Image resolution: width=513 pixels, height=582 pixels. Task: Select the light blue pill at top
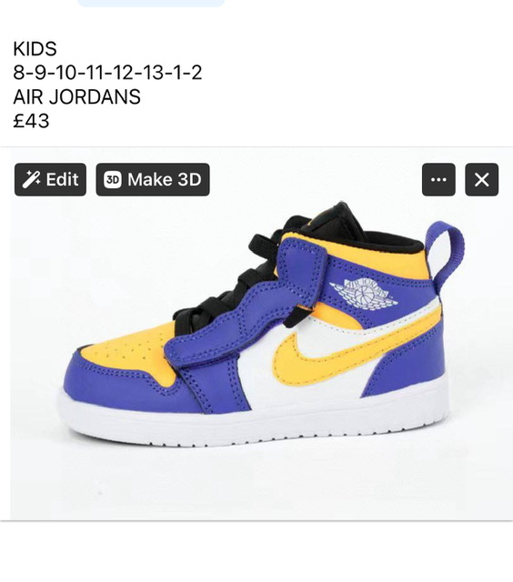click(151, 3)
